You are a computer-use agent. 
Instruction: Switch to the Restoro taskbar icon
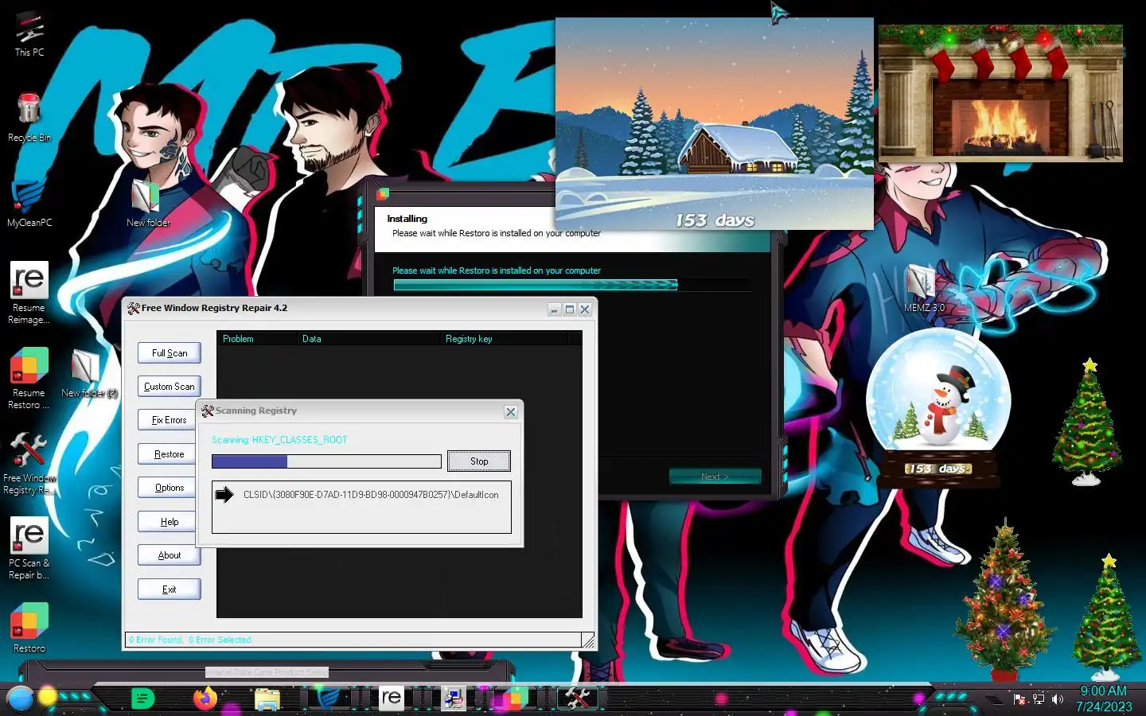tap(515, 698)
